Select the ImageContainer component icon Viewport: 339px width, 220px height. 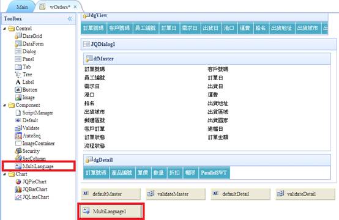click(18, 144)
